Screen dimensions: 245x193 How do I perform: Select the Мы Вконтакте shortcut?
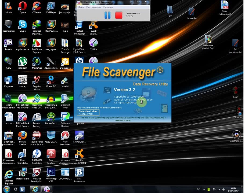(x=79, y=175)
